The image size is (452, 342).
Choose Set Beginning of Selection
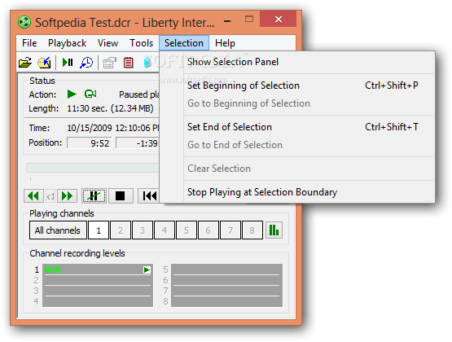click(297, 85)
